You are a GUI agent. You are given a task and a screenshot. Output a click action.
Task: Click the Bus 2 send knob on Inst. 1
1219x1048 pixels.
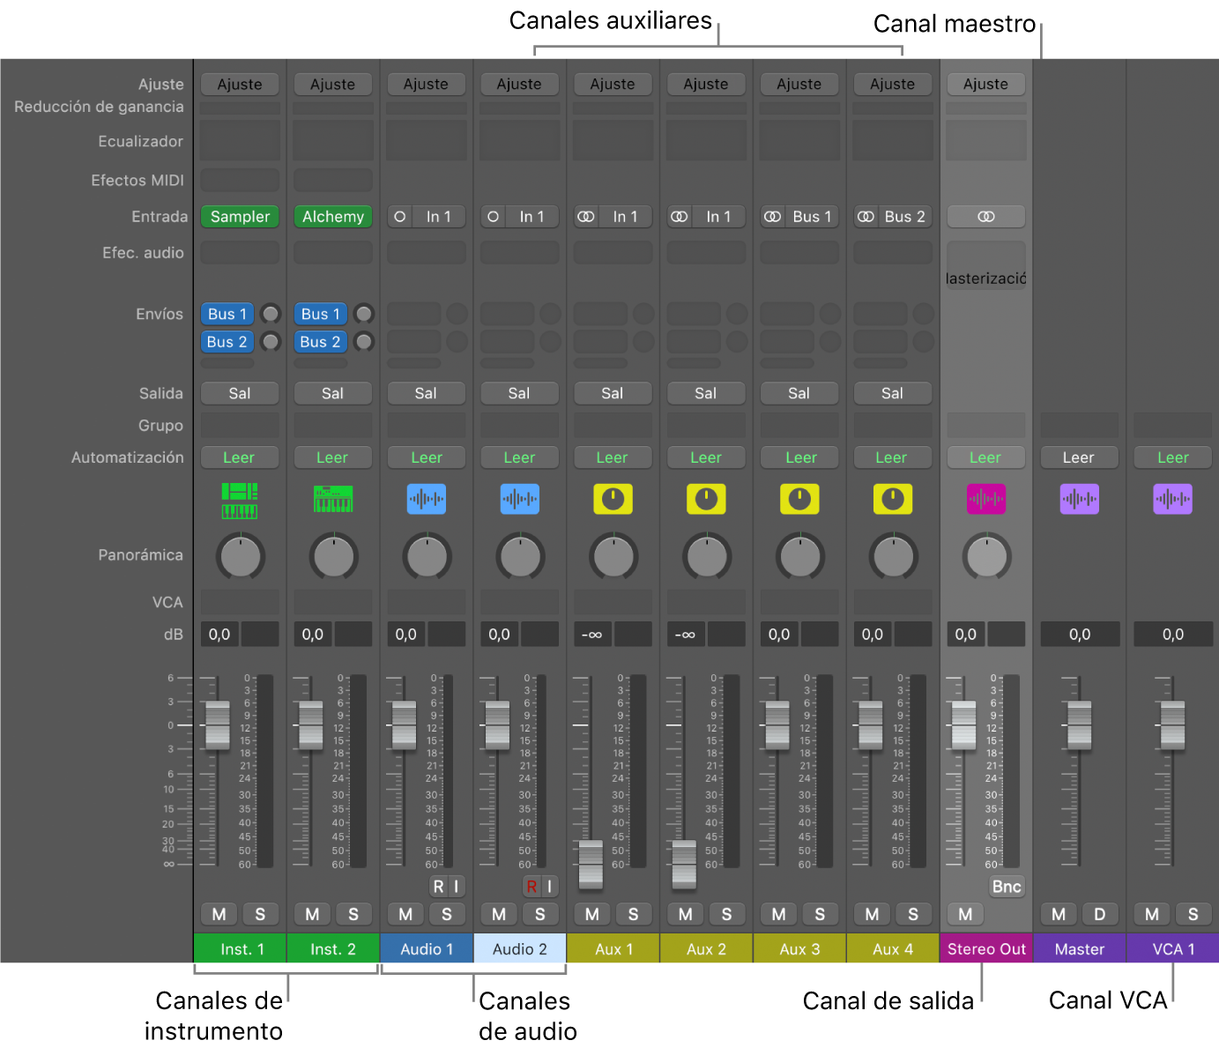click(x=271, y=341)
